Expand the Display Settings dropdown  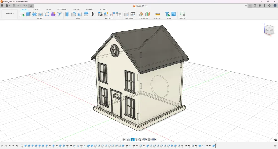pyautogui.click(x=145, y=140)
